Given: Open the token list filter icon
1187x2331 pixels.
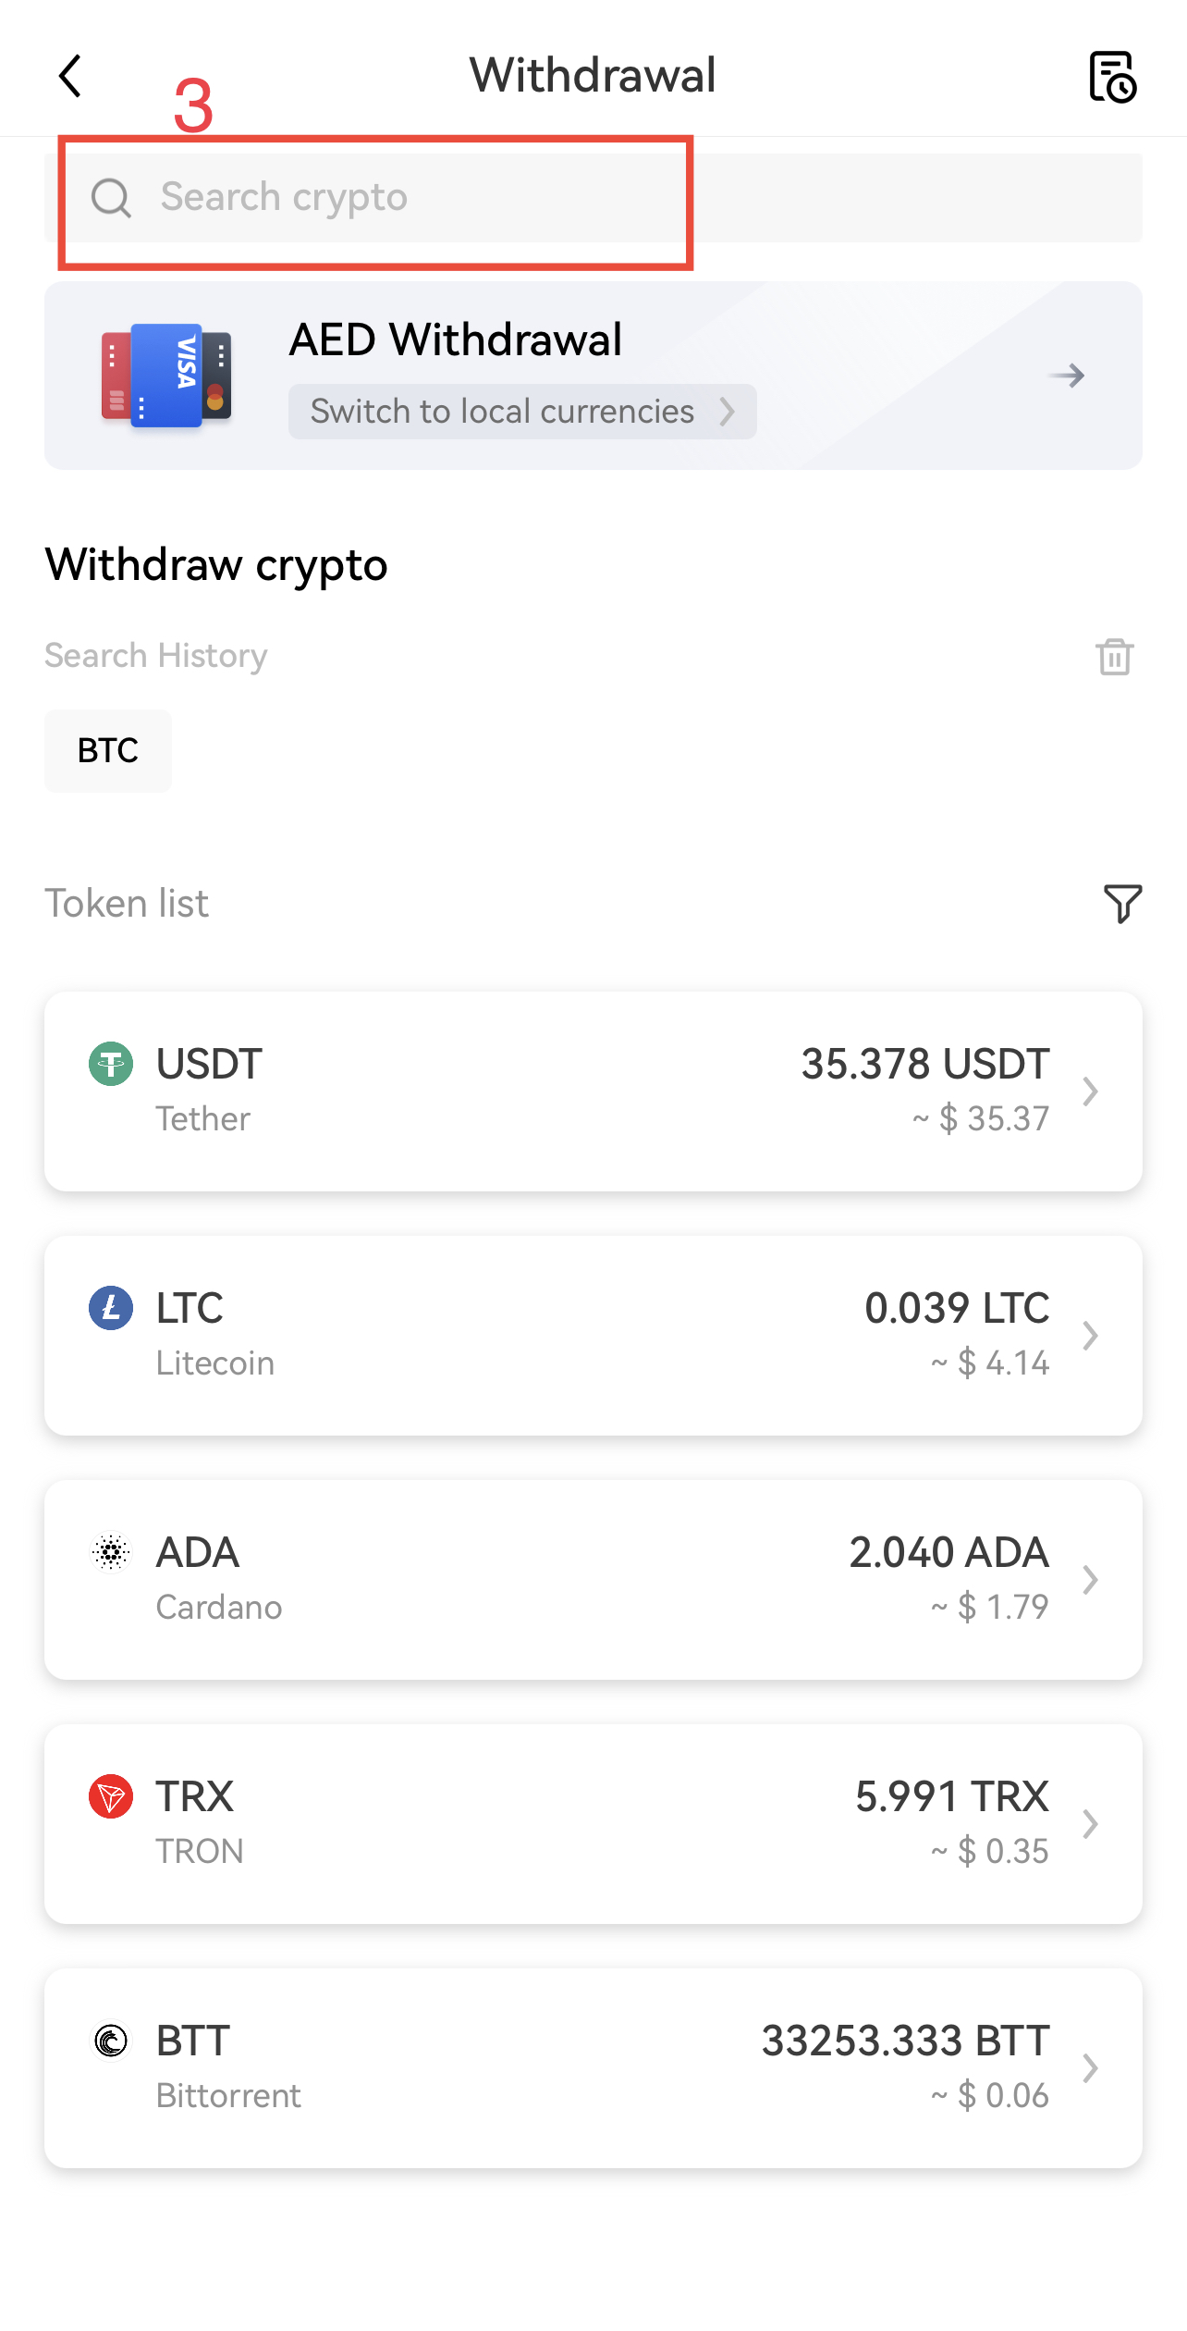Looking at the screenshot, I should [x=1122, y=903].
